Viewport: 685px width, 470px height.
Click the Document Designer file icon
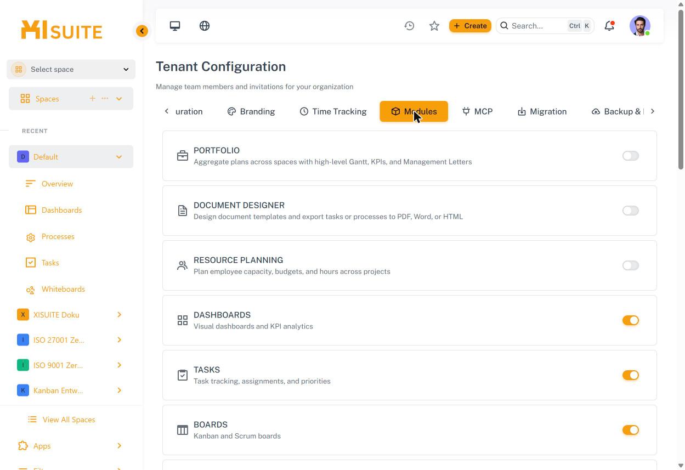[x=183, y=211]
